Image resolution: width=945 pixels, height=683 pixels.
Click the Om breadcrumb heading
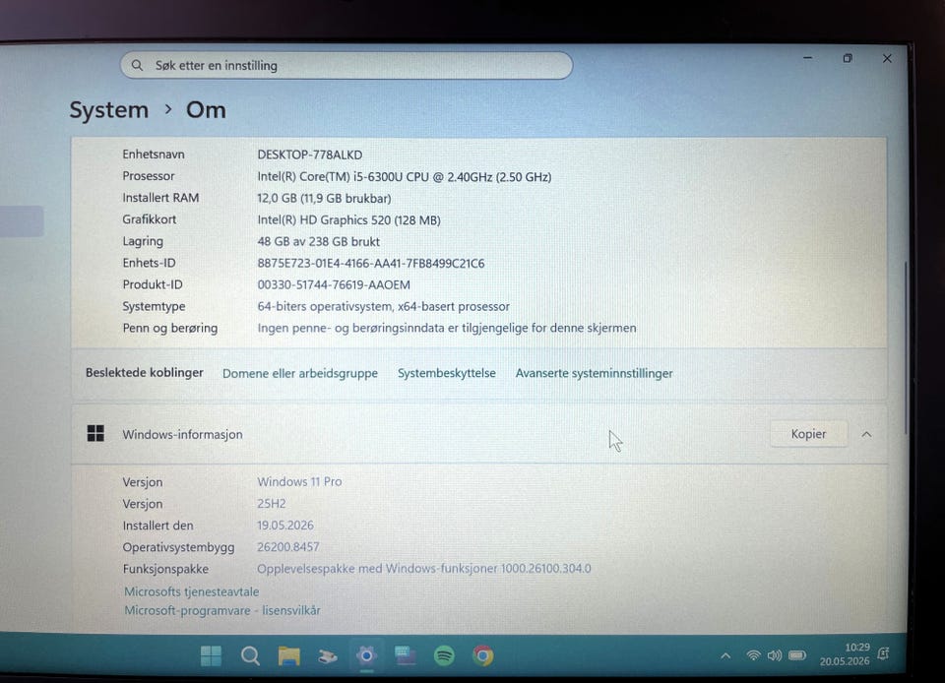[206, 110]
